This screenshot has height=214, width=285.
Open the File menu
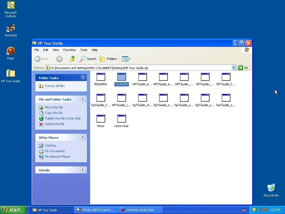coord(36,50)
